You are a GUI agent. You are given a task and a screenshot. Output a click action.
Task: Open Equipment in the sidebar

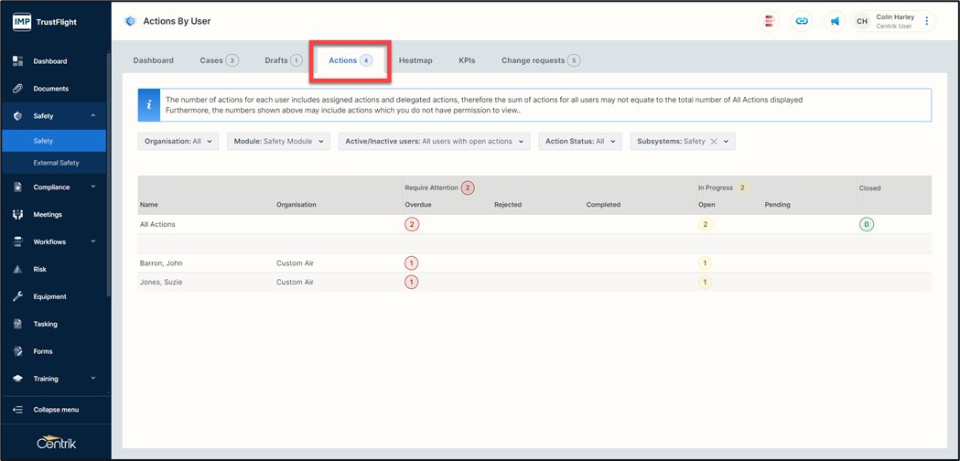pyautogui.click(x=49, y=296)
